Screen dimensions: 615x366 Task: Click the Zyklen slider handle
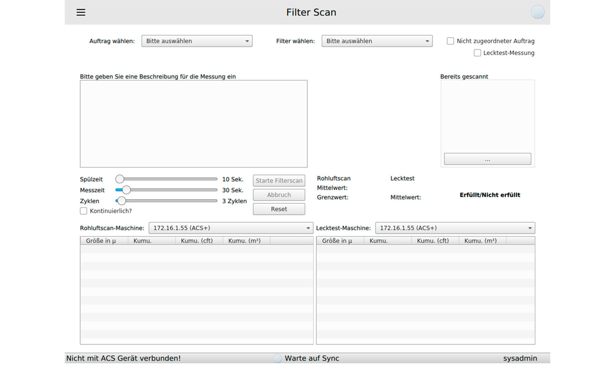121,201
